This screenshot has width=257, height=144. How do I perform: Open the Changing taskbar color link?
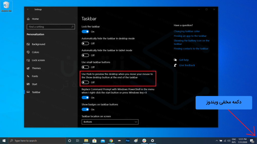187,31
